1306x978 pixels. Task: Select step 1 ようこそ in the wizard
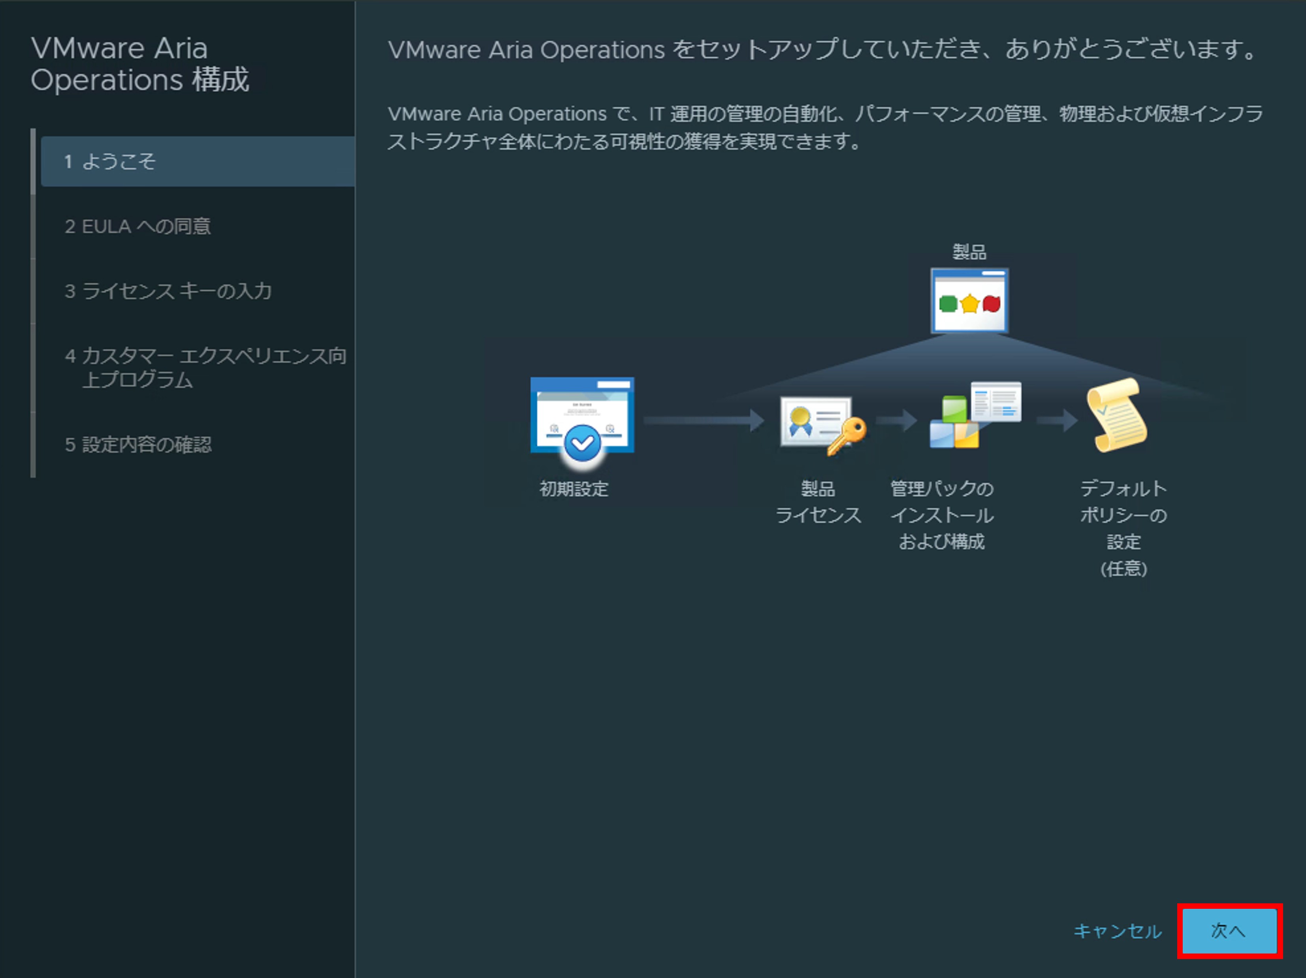coord(198,161)
